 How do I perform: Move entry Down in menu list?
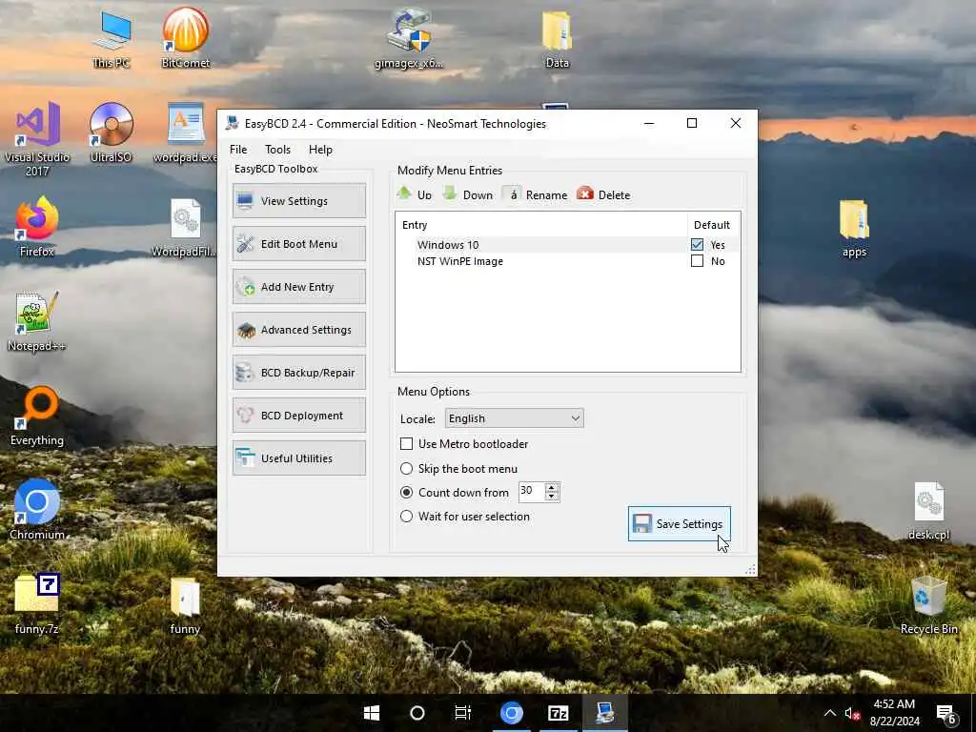click(x=467, y=194)
